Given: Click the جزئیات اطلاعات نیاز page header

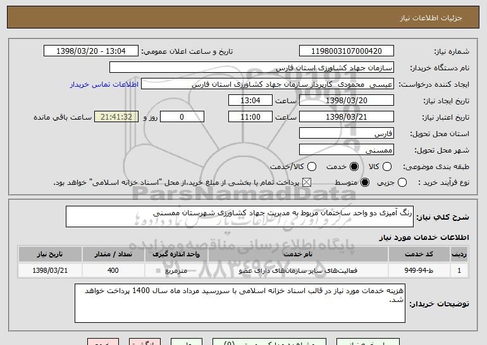Looking at the screenshot, I should coord(431,18).
